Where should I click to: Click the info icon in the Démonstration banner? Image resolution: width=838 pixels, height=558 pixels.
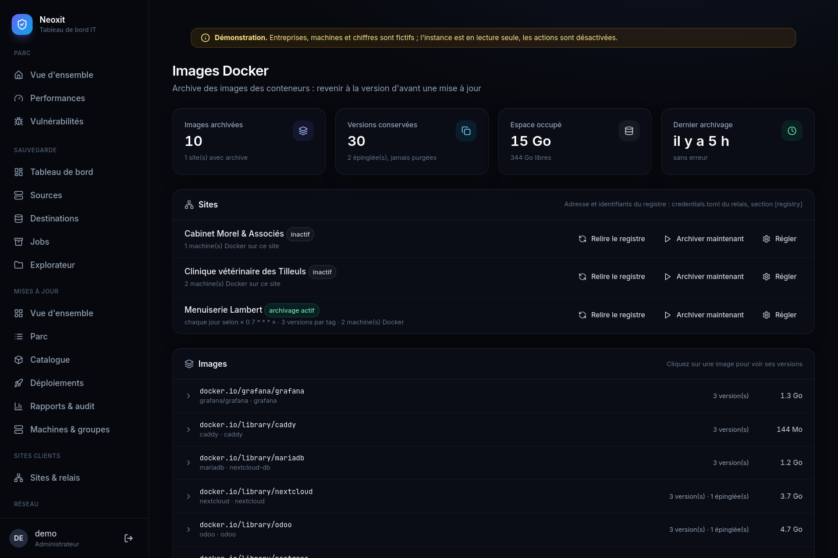205,38
